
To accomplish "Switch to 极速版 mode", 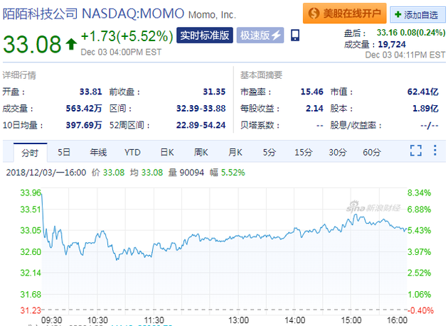I will coord(260,36).
